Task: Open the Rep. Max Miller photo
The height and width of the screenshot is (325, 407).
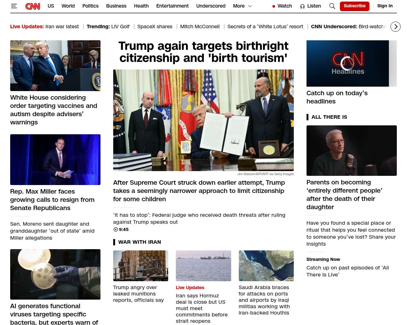Action: pos(55,160)
